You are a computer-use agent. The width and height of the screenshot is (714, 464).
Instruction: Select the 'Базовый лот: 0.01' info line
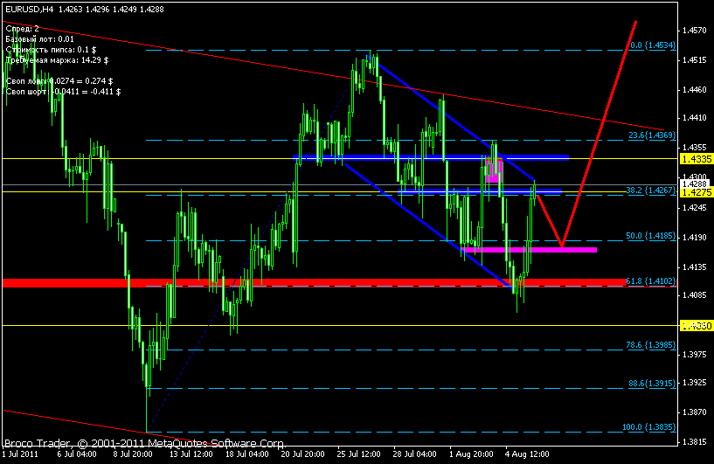pos(39,39)
